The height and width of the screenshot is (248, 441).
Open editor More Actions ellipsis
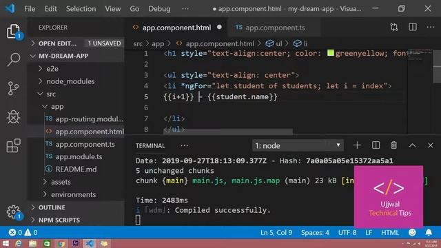431,28
